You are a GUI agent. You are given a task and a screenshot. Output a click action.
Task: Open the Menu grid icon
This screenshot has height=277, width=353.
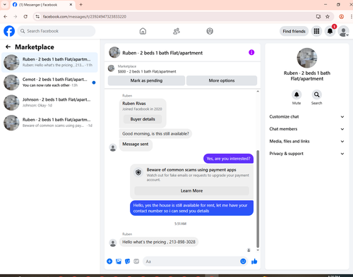(316, 31)
